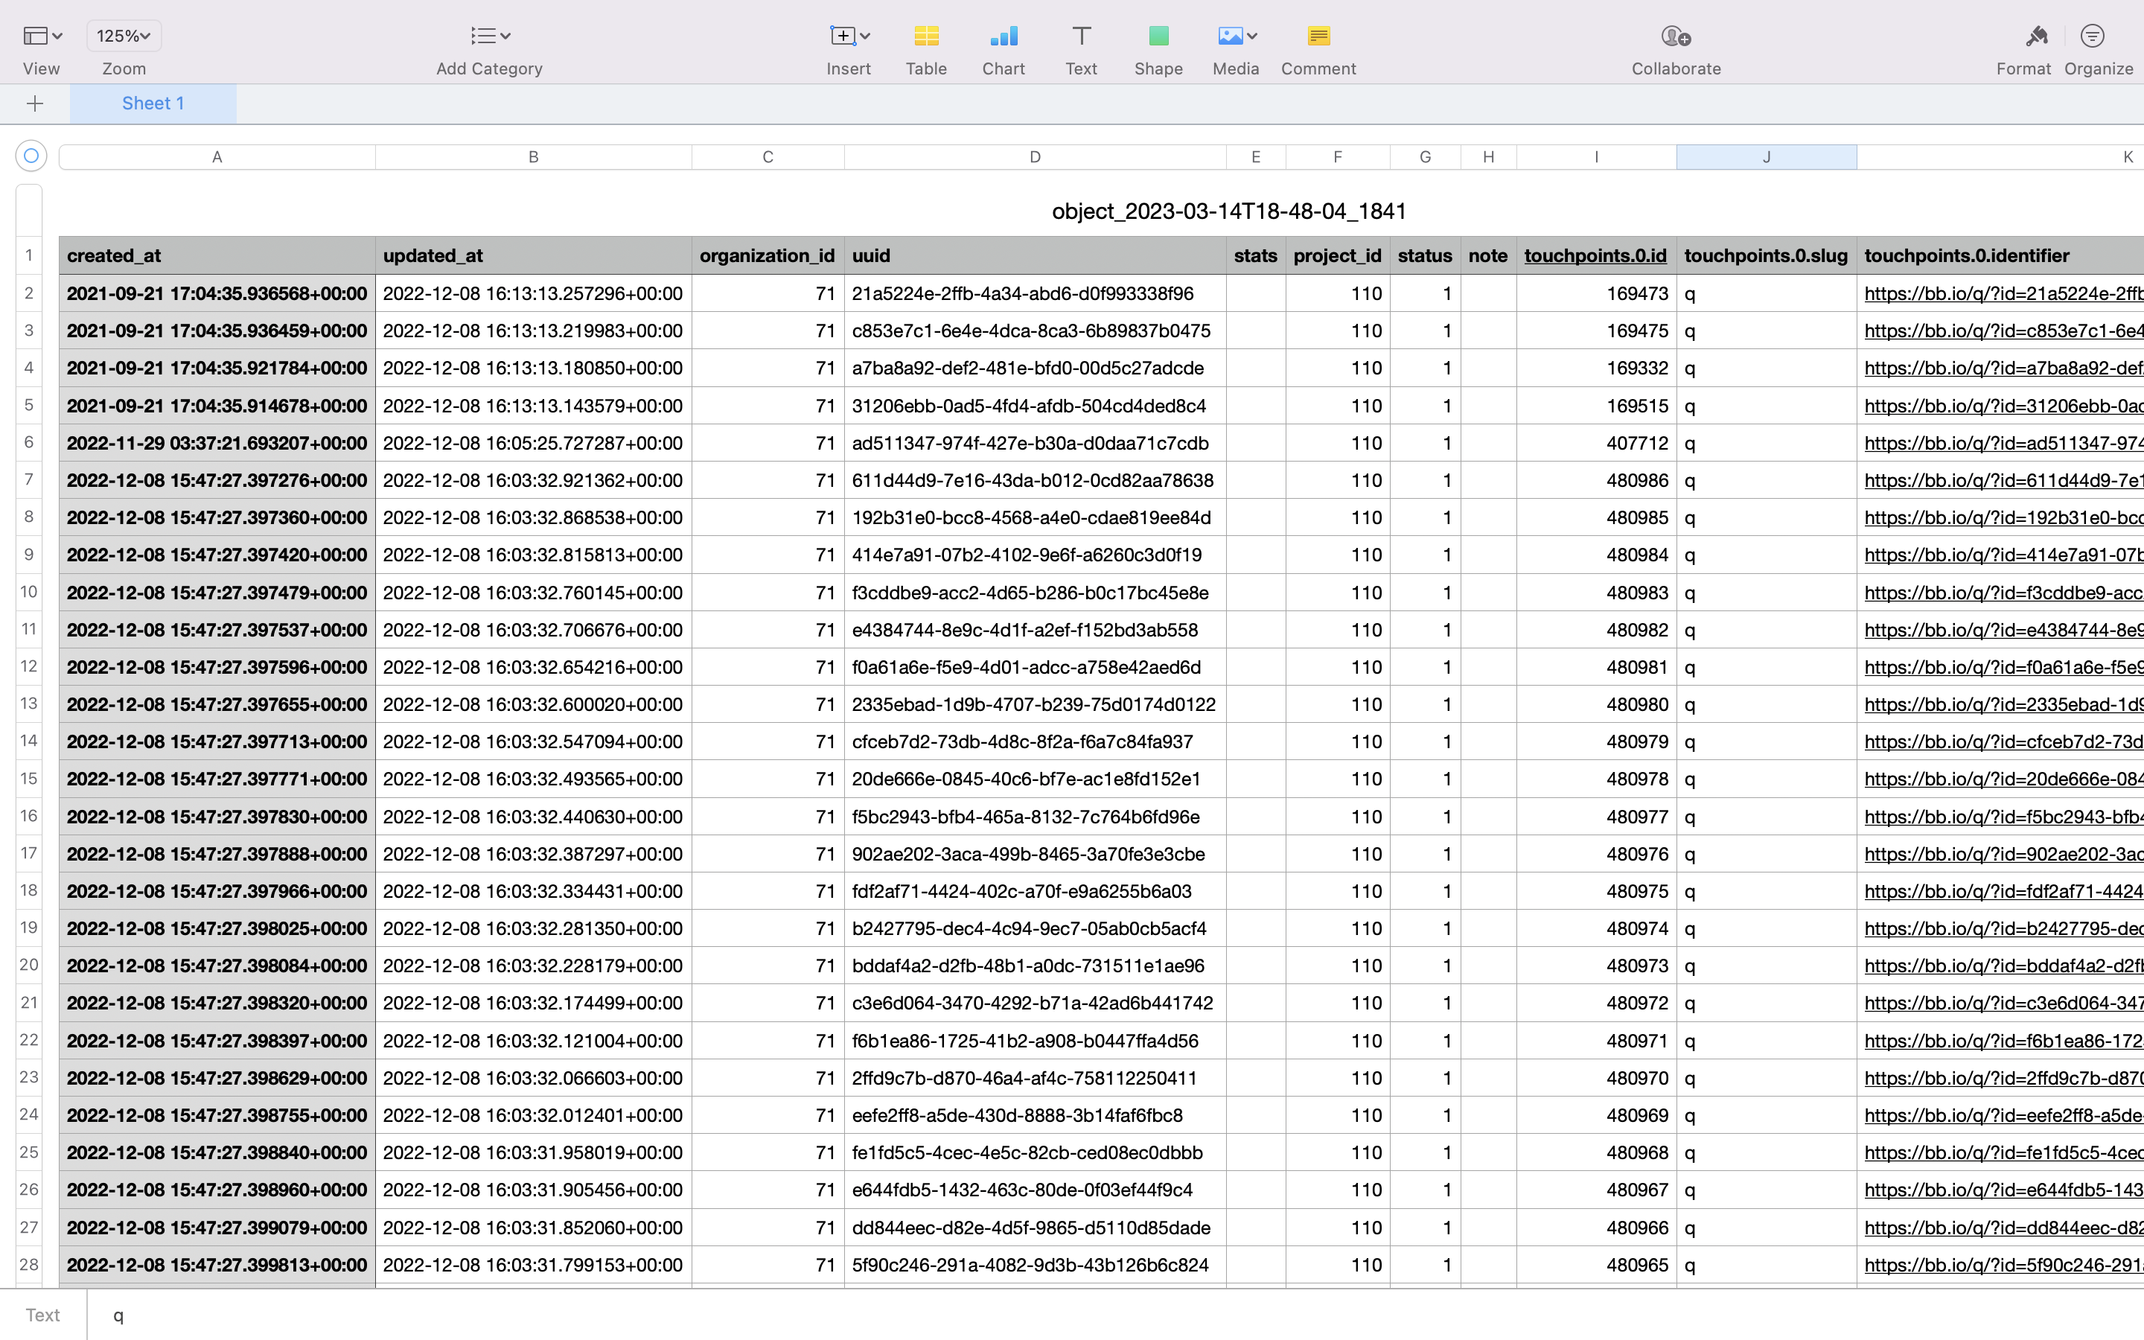Click the table title object_2023-03-14T18-48-04_1841
Viewport: 2144px width, 1340px height.
point(1229,211)
